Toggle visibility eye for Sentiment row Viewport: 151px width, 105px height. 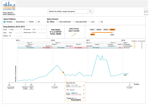coord(134,48)
